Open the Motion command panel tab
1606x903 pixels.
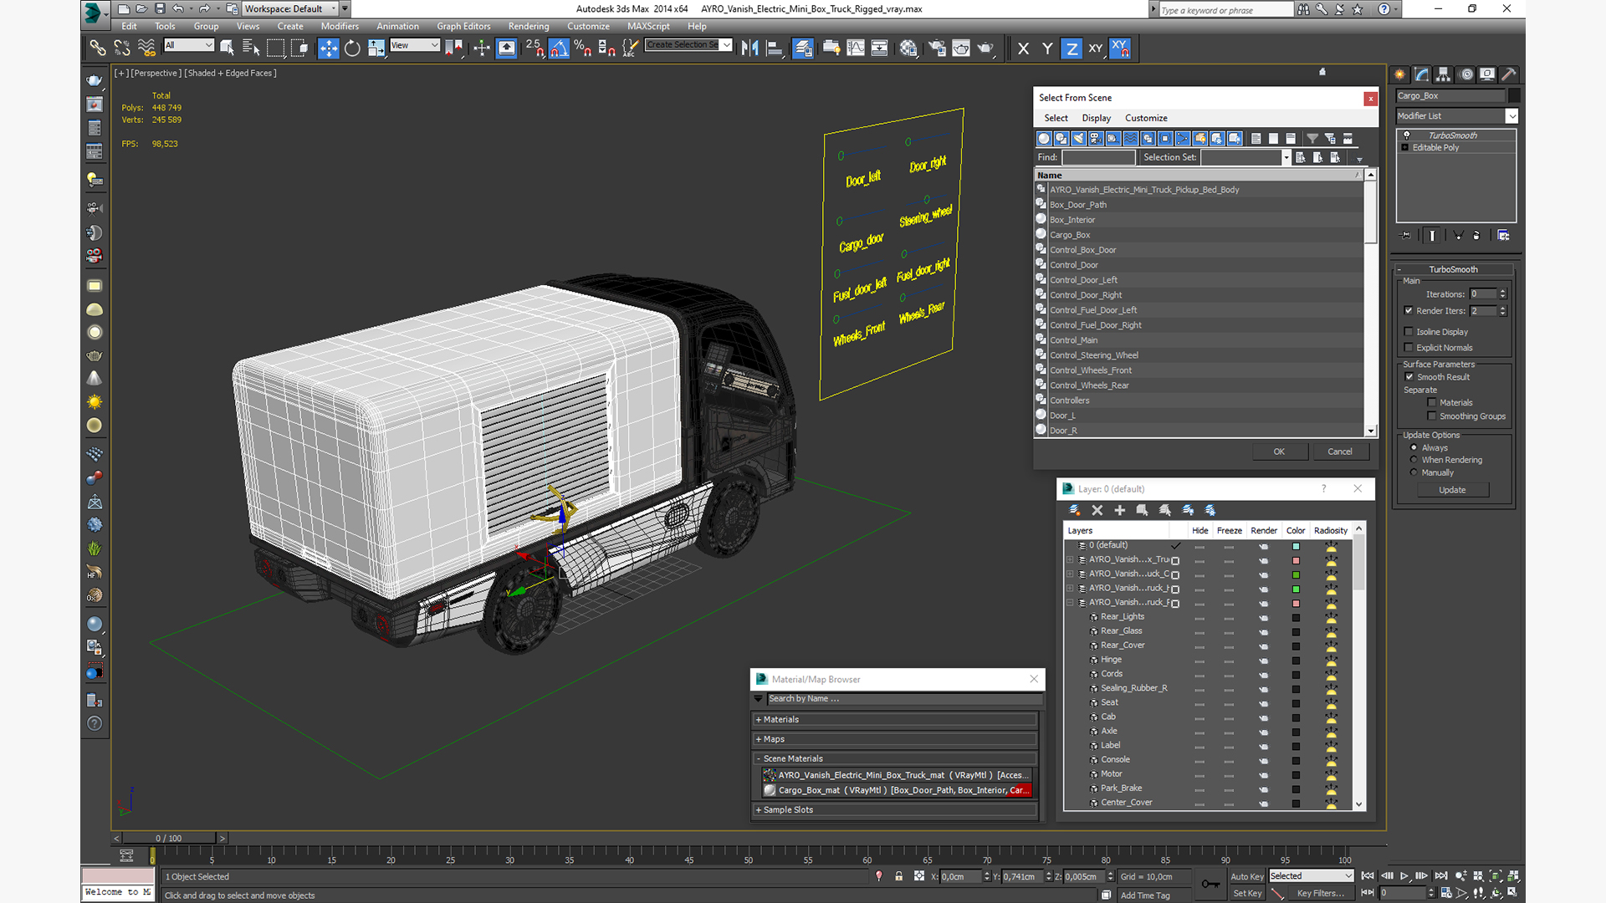(x=1465, y=74)
